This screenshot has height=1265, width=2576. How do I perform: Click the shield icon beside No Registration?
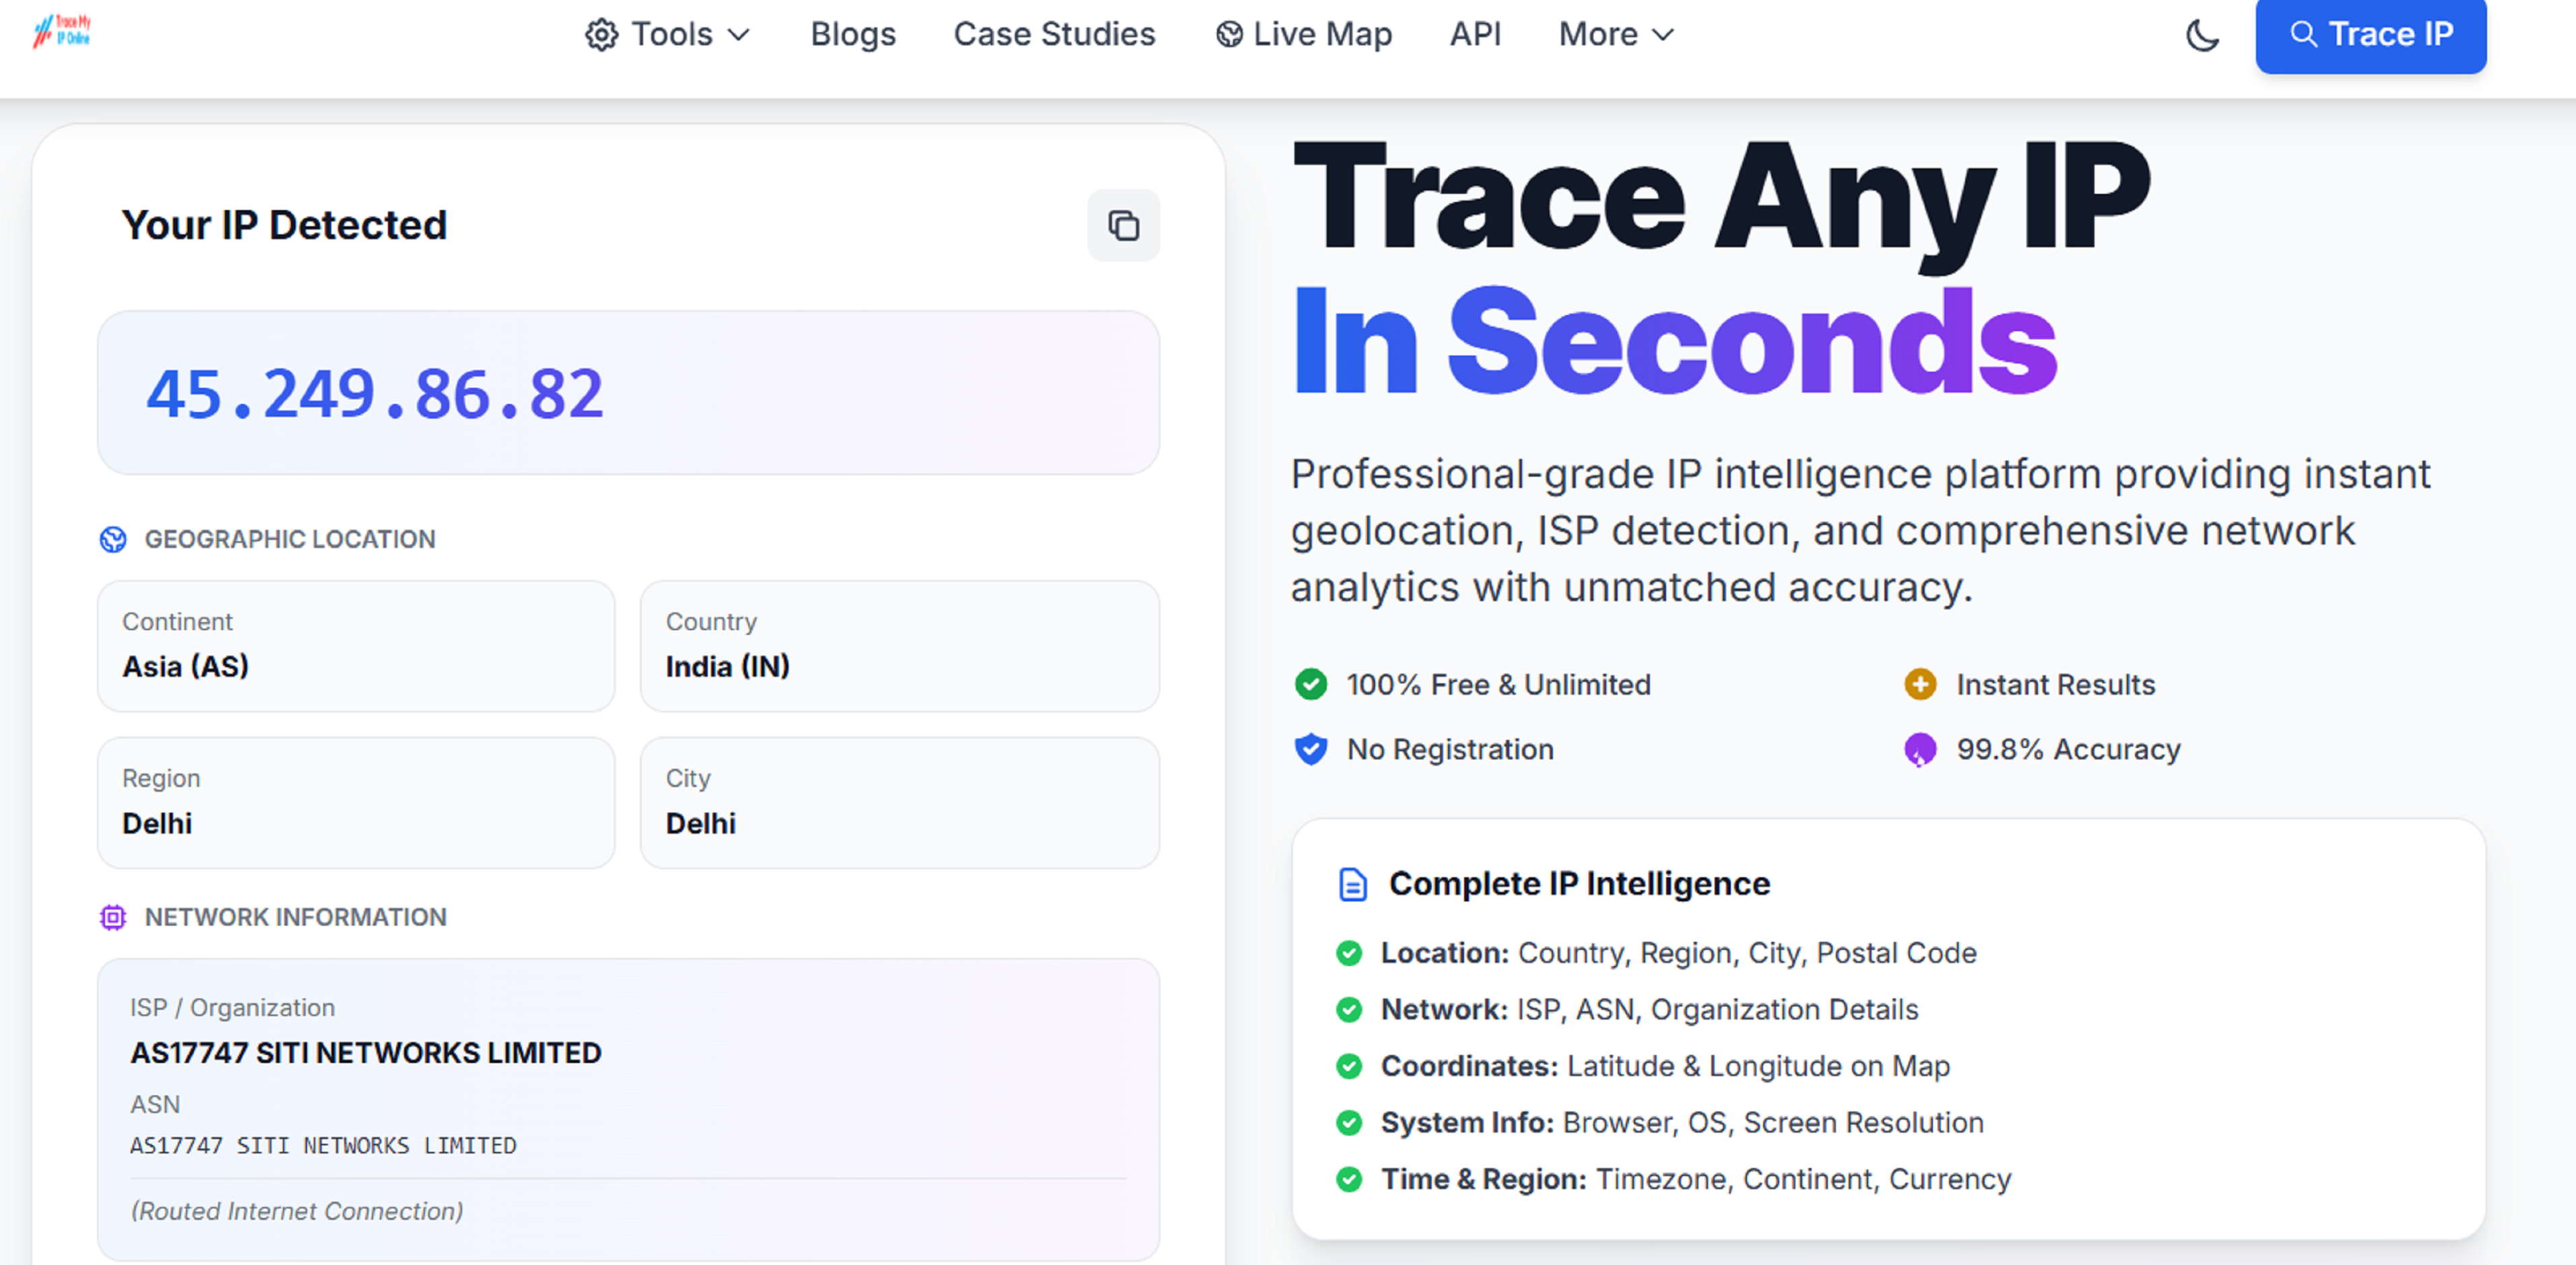[1310, 749]
